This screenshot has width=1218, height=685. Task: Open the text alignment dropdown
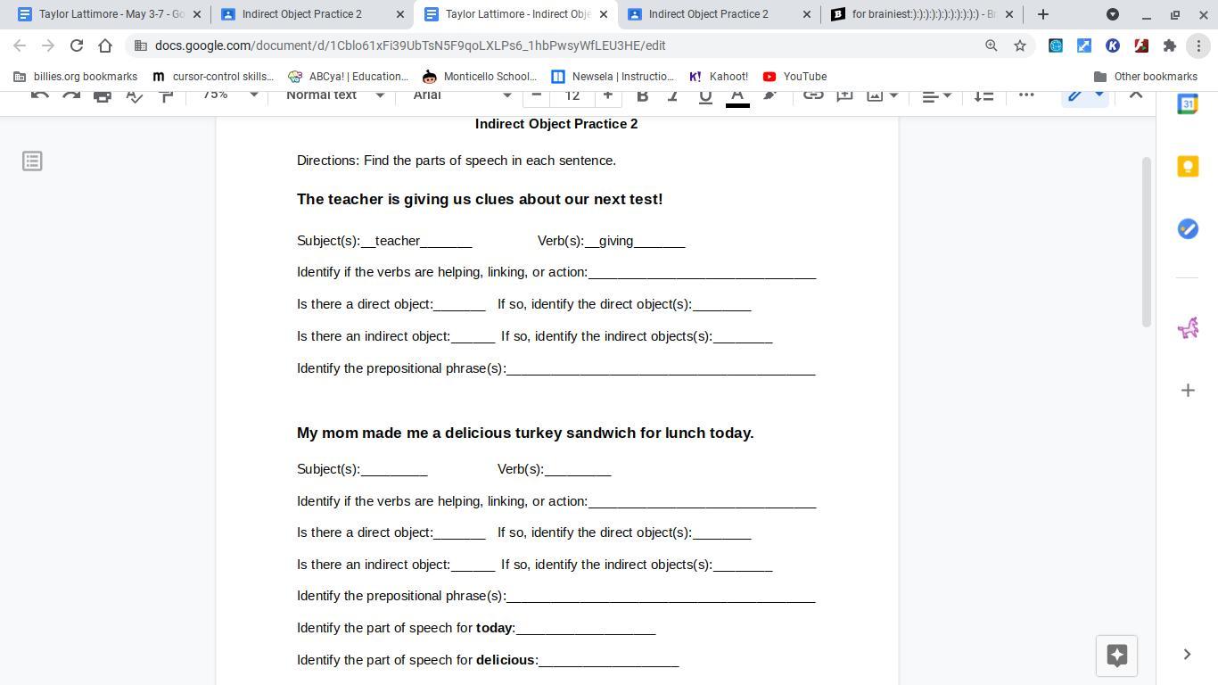pos(936,95)
